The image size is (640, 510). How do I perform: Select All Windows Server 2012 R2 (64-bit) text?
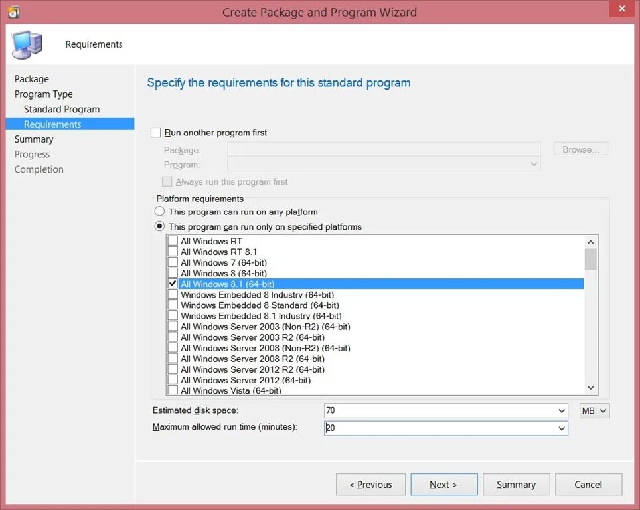point(253,369)
